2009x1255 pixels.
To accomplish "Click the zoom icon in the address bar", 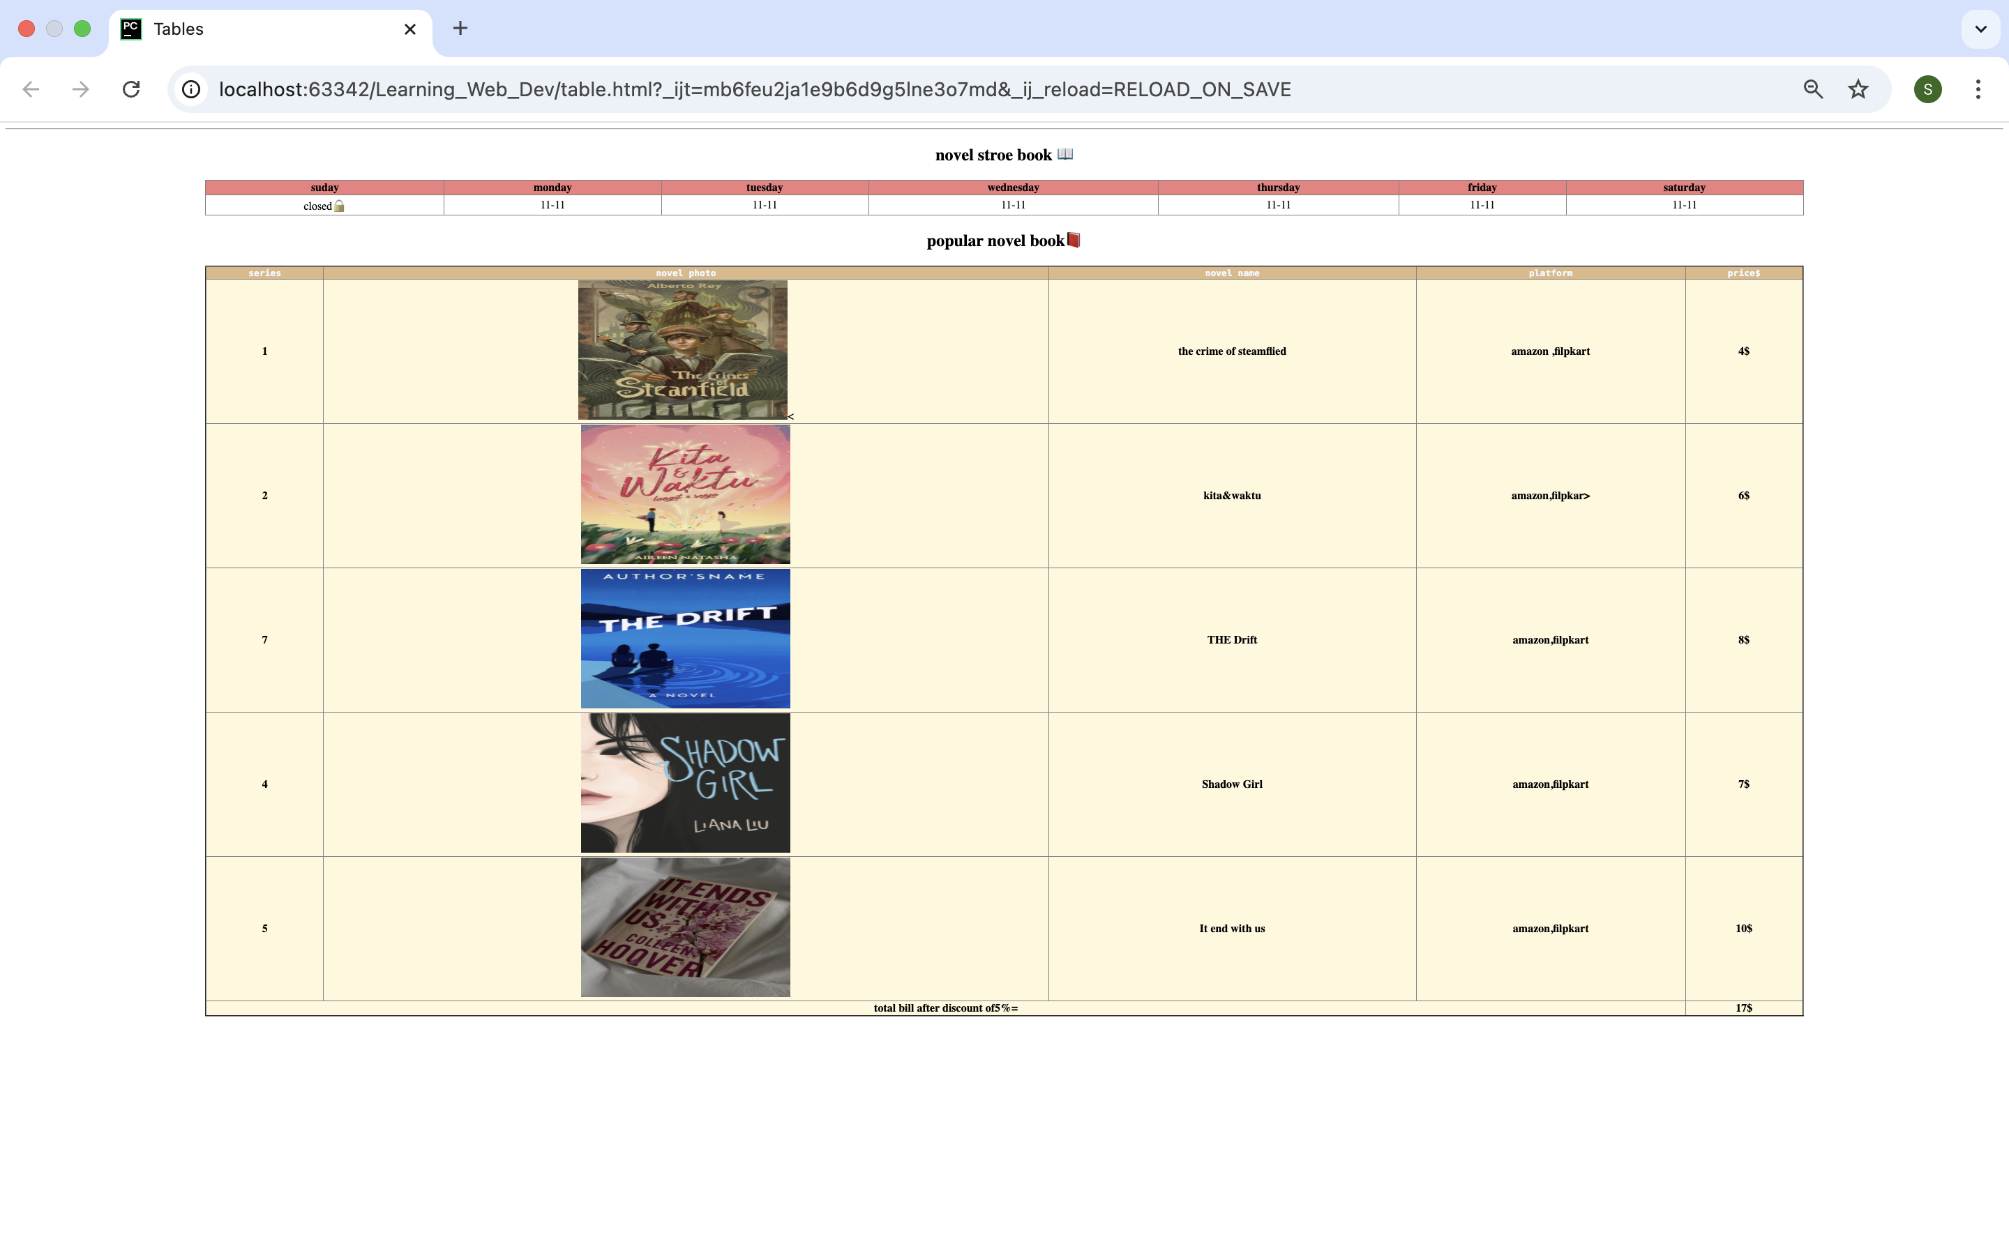I will pos(1813,89).
